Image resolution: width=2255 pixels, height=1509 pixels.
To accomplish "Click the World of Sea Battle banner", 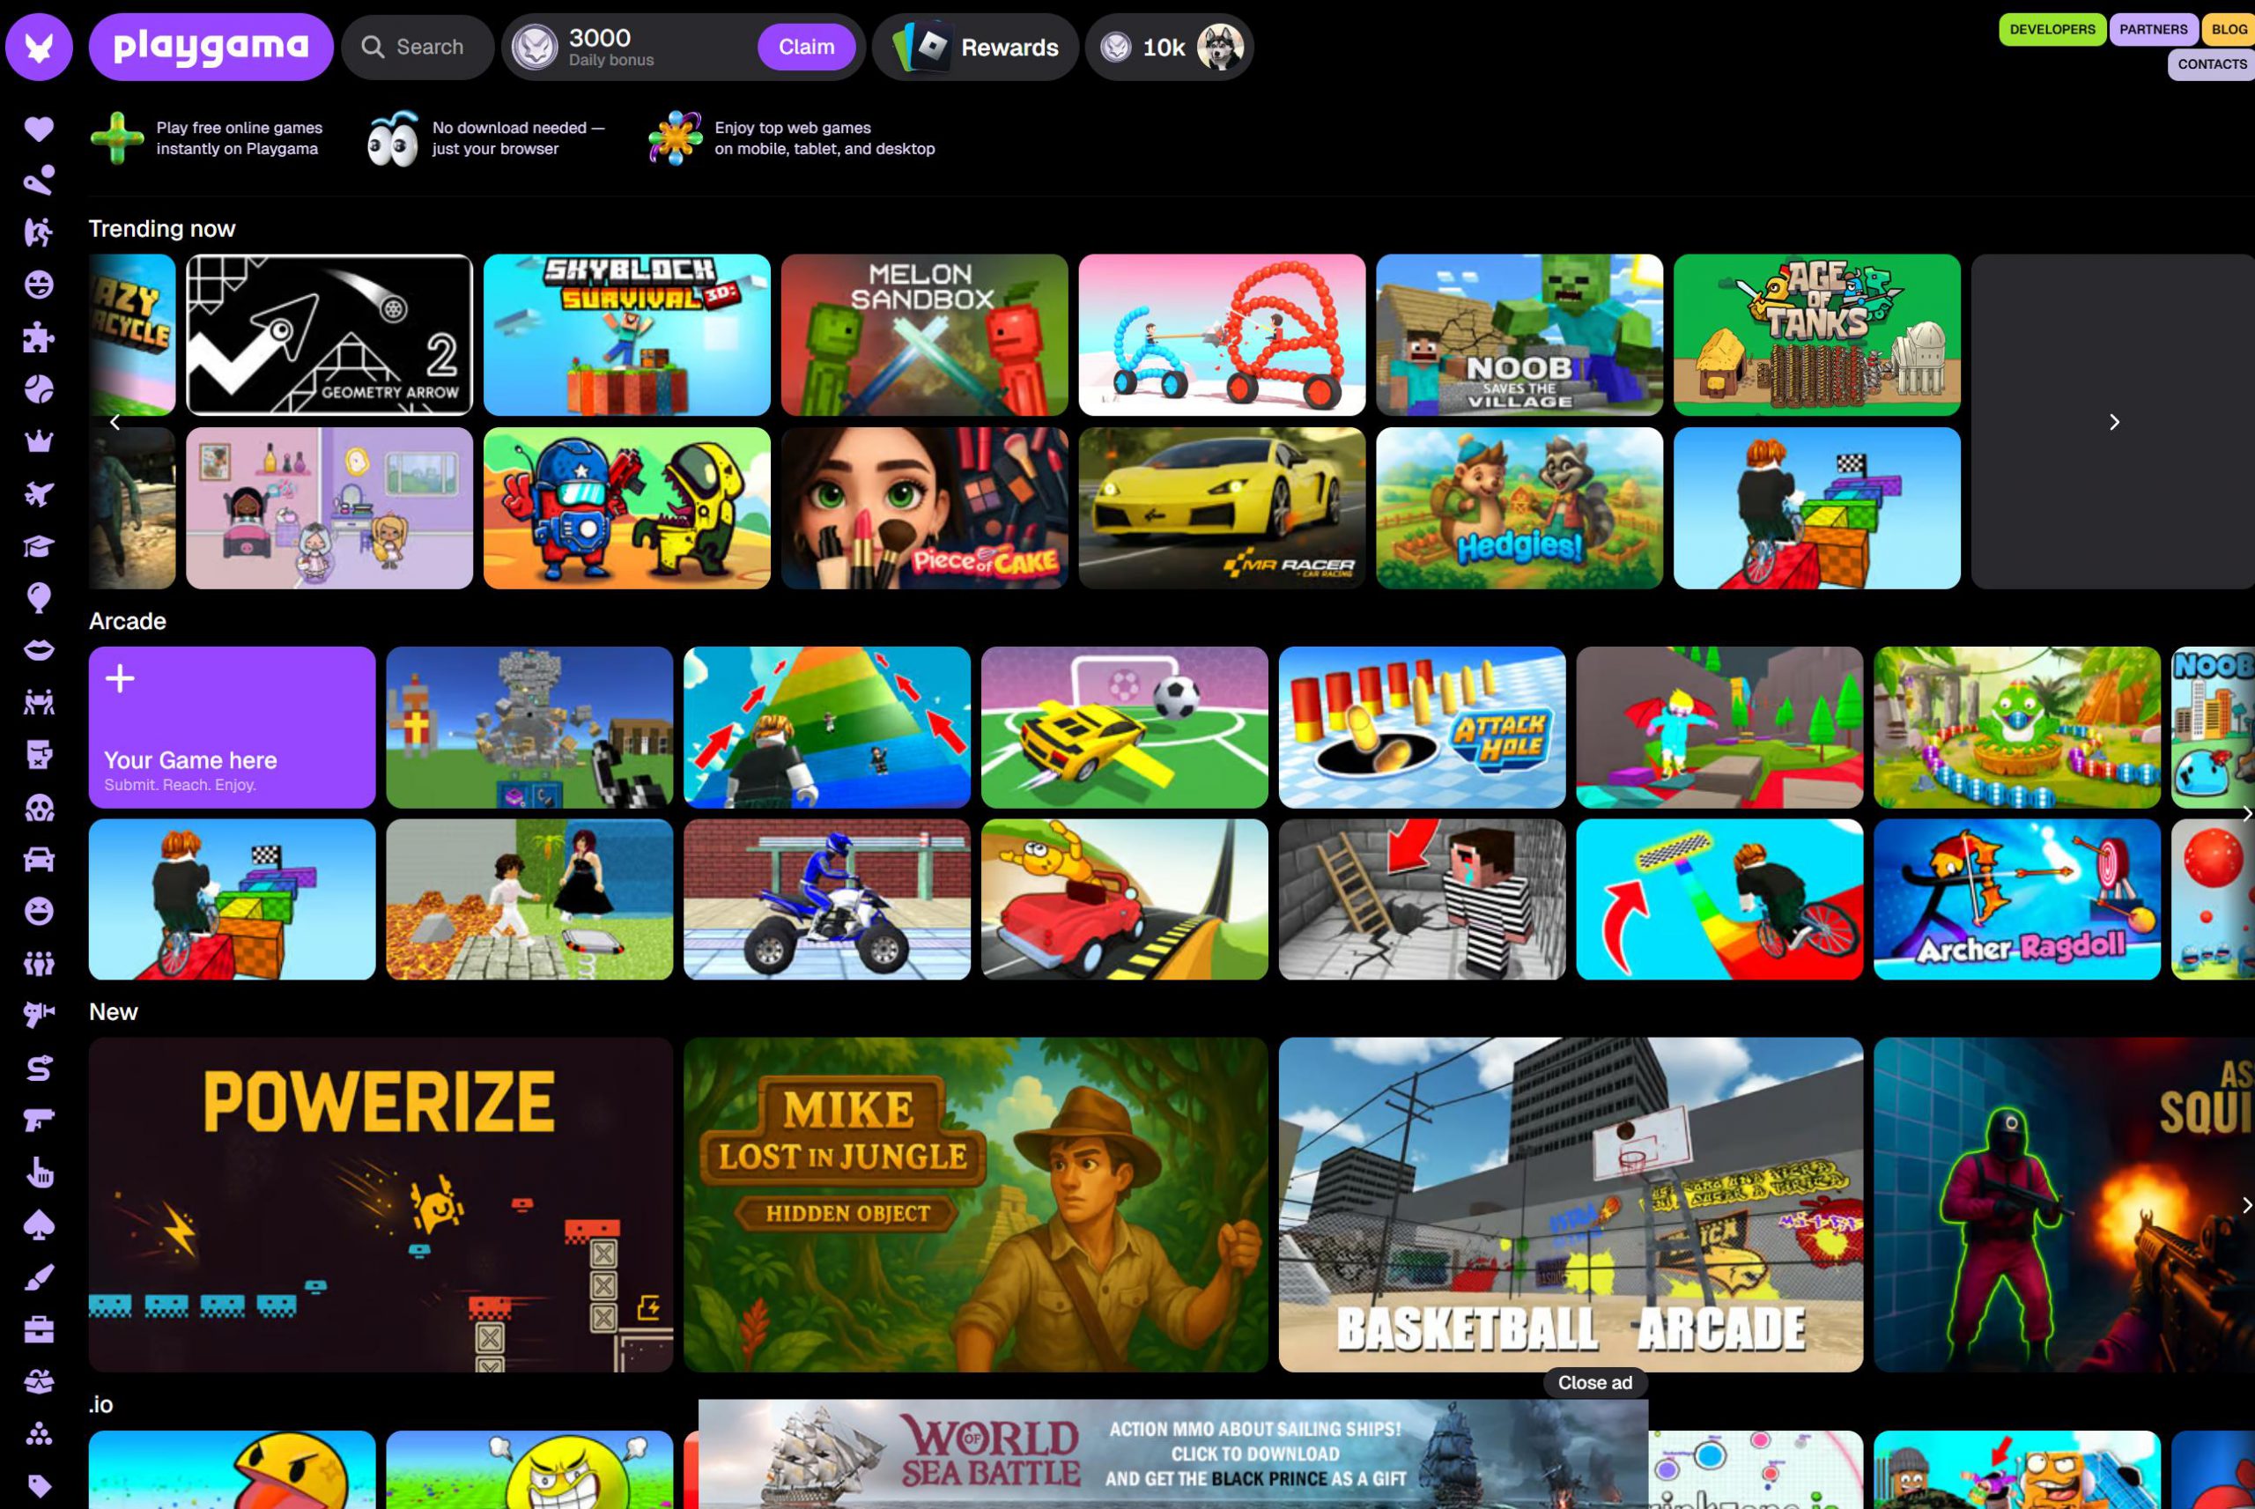I will (1172, 1454).
